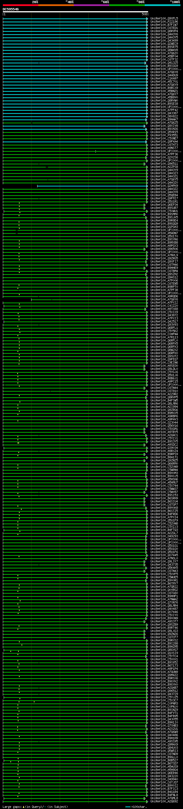Select the UniRef100_B9SMM0 label
Image resolution: width=183 pixels, height=809 pixels.
(x=164, y=214)
